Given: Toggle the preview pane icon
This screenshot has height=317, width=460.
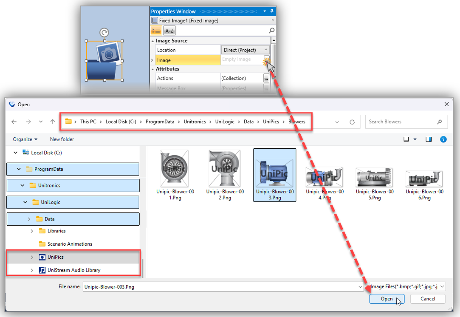Looking at the screenshot, I should pos(429,139).
